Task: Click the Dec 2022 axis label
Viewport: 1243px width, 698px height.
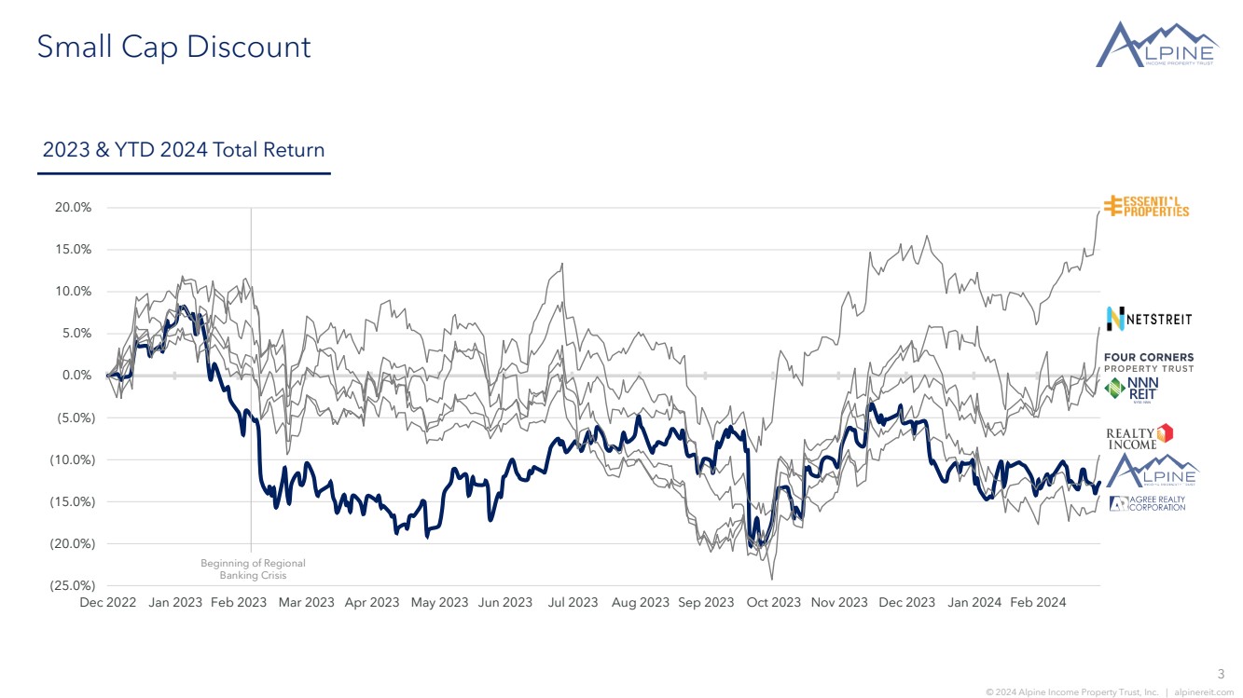Action: tap(107, 603)
